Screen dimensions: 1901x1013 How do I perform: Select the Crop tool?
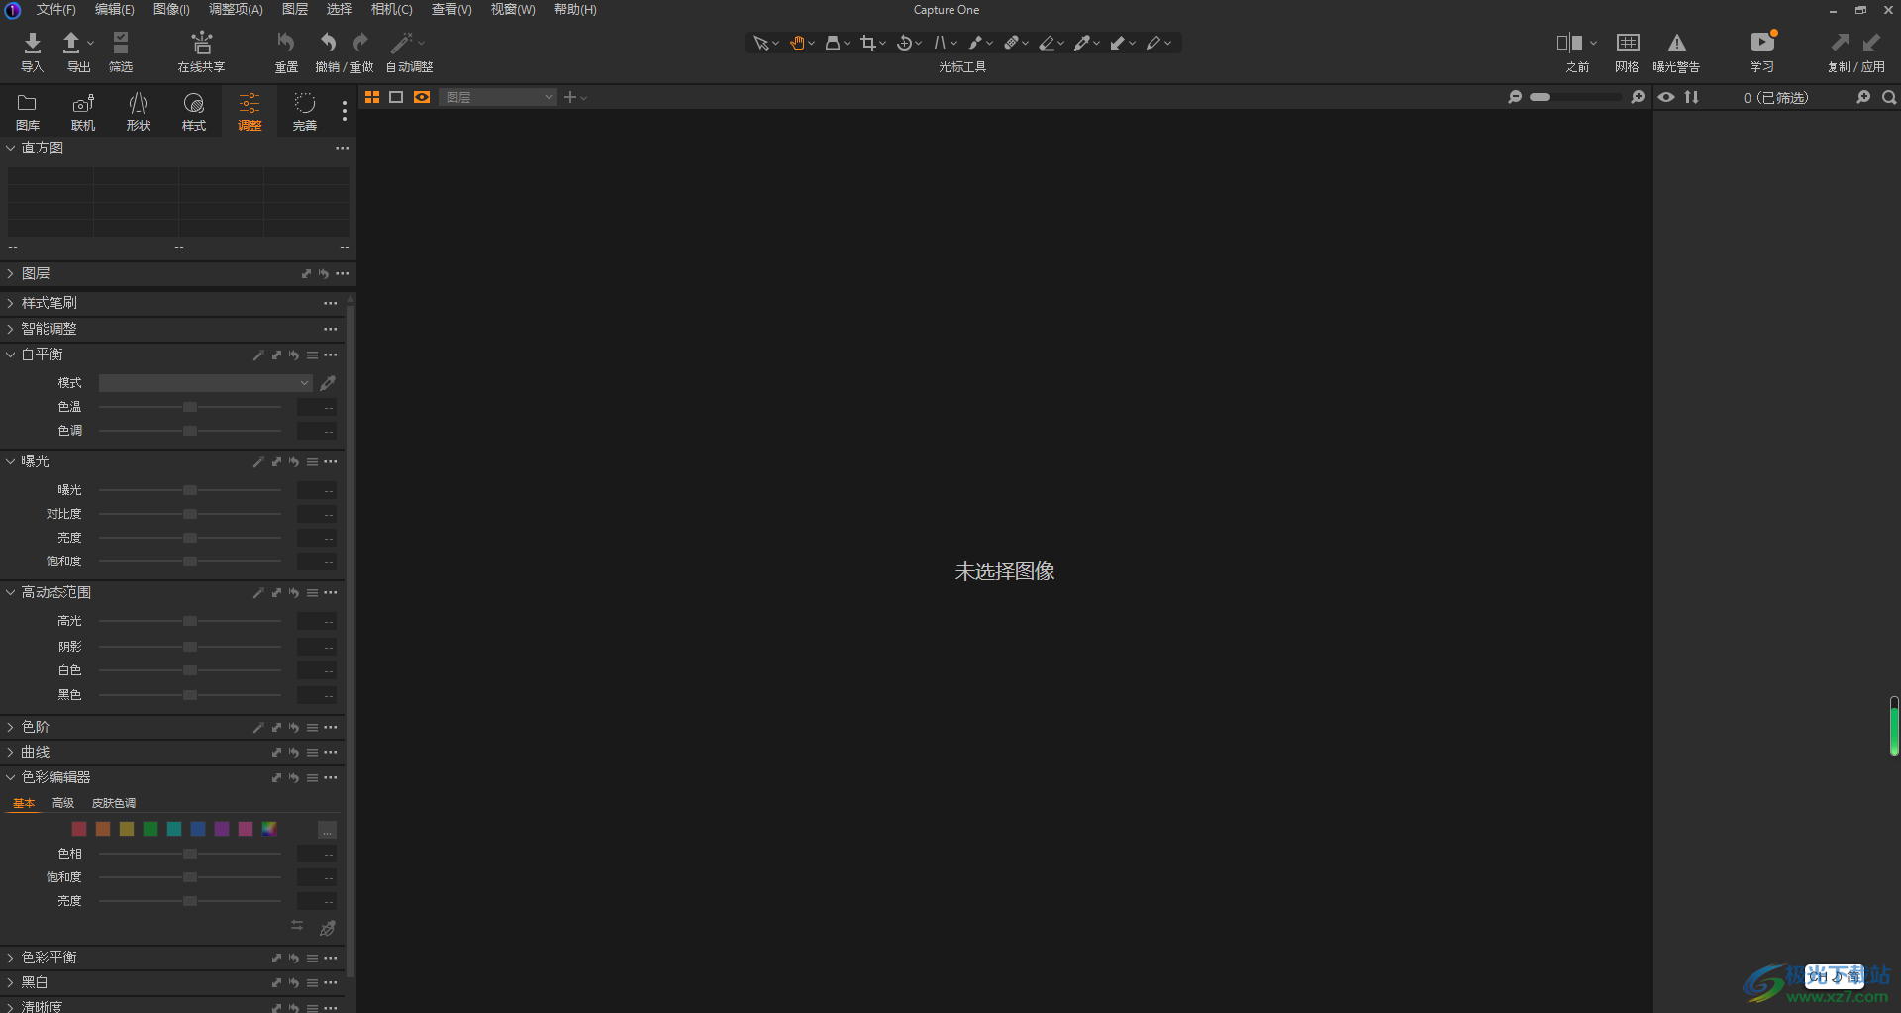[868, 43]
